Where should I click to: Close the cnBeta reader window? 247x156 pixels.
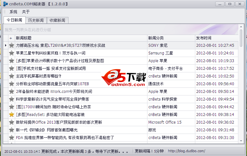pyautogui.click(x=240, y=4)
